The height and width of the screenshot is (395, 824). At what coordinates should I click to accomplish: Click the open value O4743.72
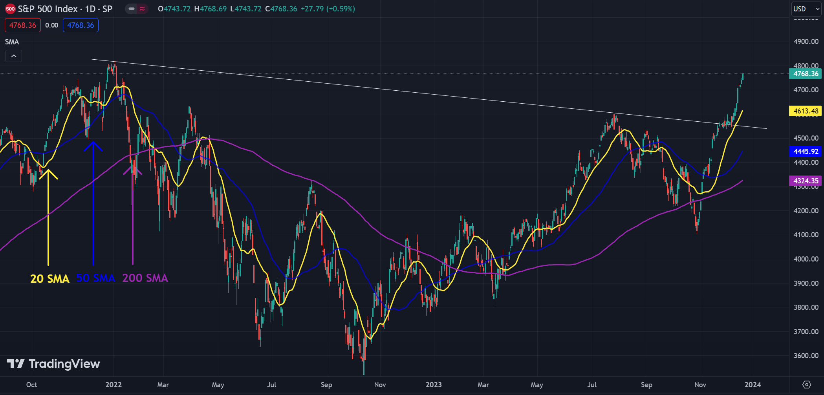[174, 9]
